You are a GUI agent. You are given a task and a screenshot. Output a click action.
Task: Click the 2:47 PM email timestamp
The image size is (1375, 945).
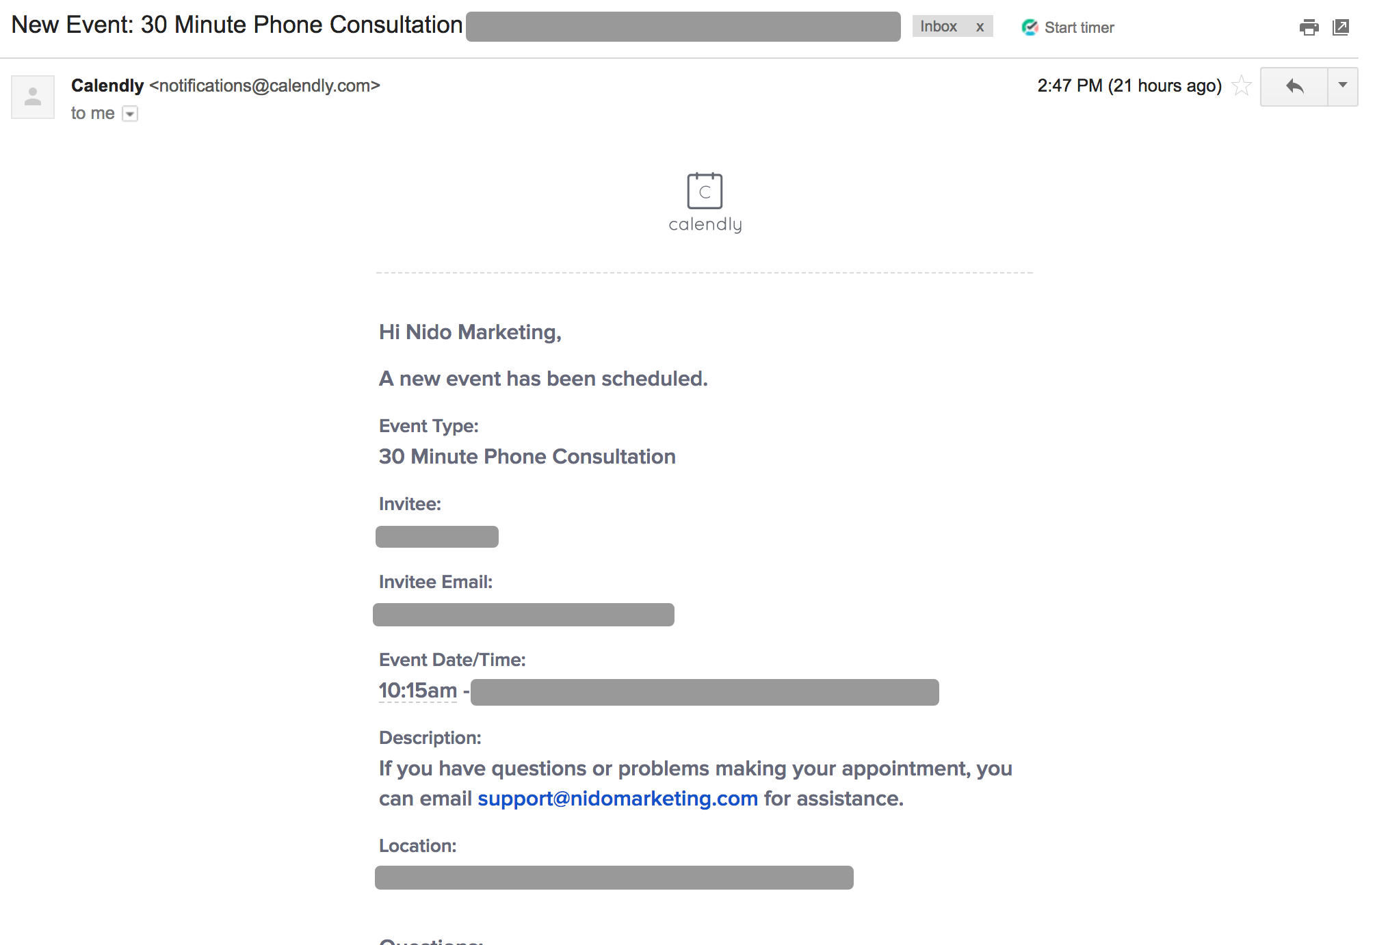point(1129,86)
